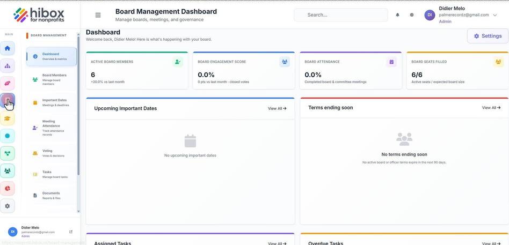
Task: Click the 'No upcoming important dates' text
Action: point(190,155)
